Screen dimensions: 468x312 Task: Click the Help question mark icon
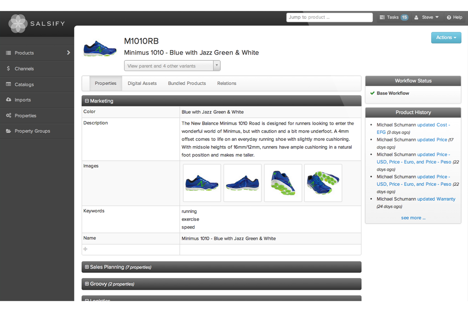coord(449,17)
